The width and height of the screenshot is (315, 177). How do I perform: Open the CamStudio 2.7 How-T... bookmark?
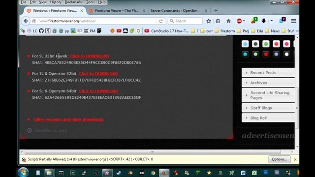click(x=166, y=31)
